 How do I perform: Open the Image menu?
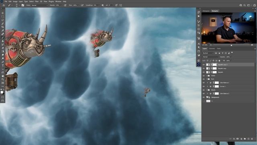coord(15,1)
